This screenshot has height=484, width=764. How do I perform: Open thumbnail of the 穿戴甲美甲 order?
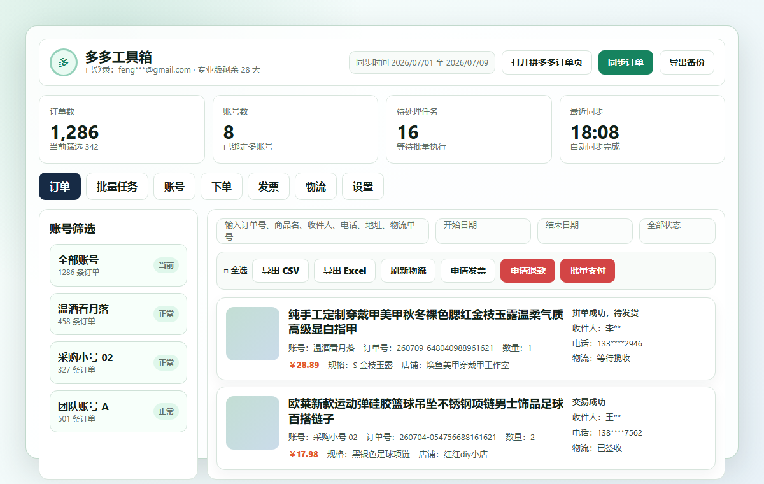tap(253, 334)
